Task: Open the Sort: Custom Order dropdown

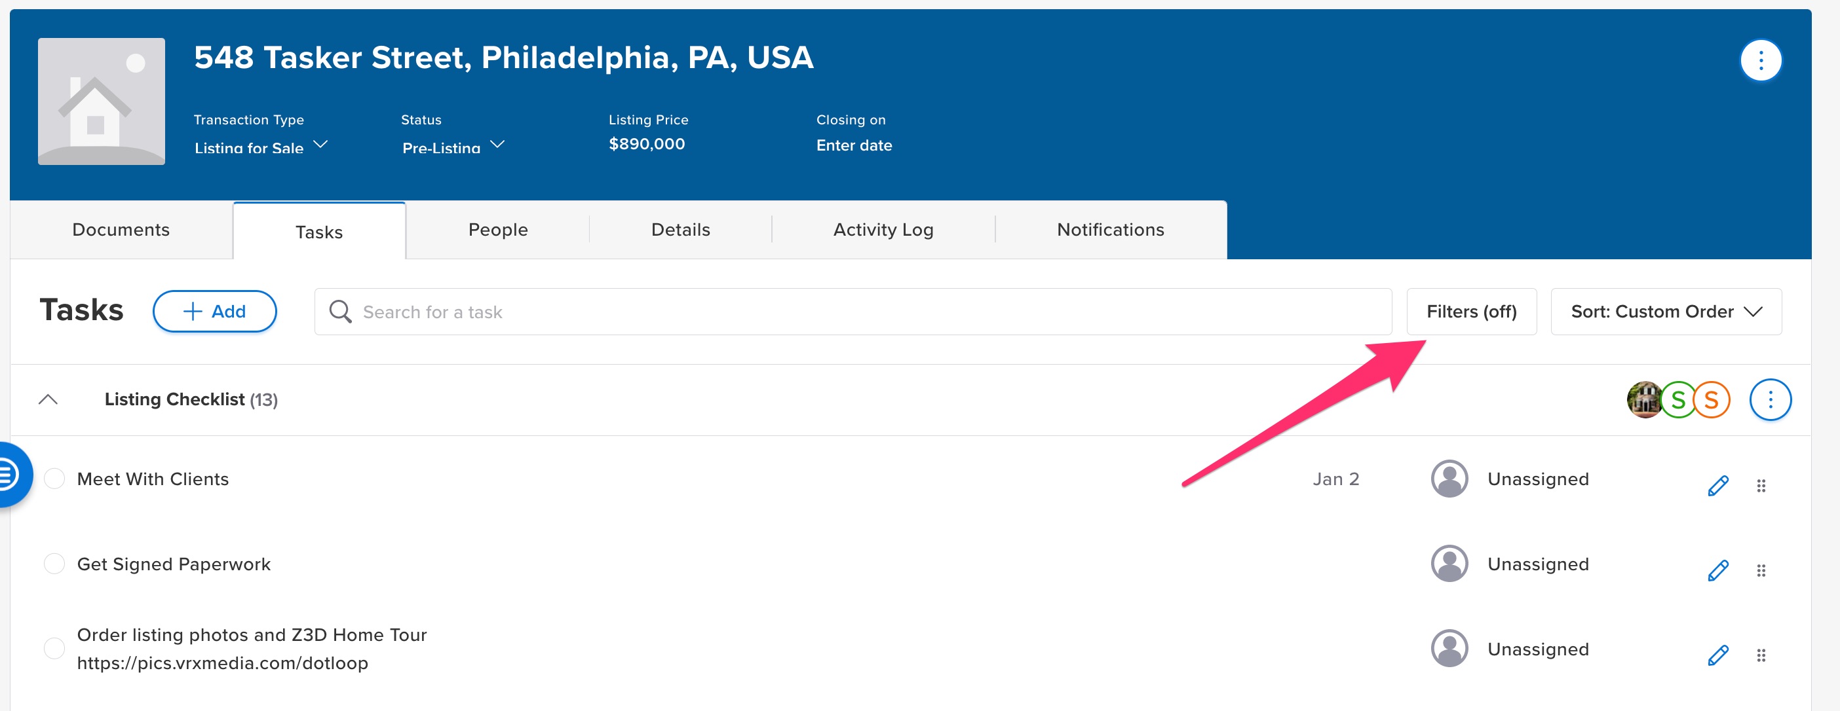Action: tap(1666, 311)
